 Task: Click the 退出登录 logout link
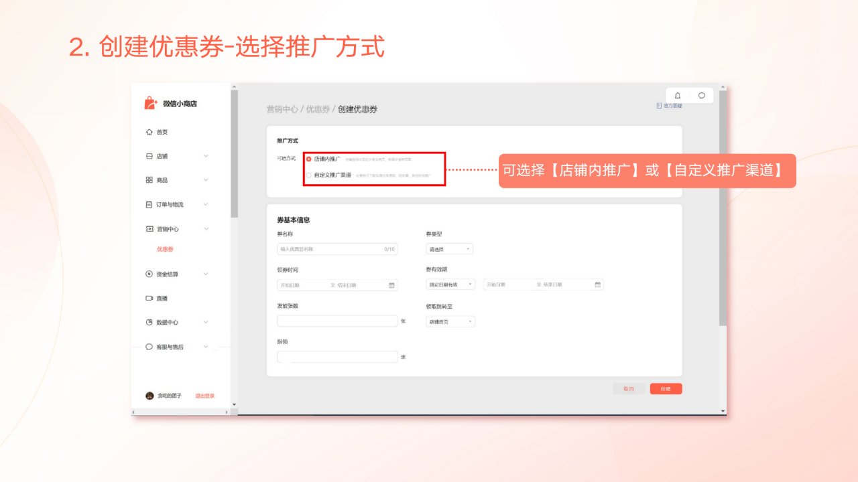point(204,396)
